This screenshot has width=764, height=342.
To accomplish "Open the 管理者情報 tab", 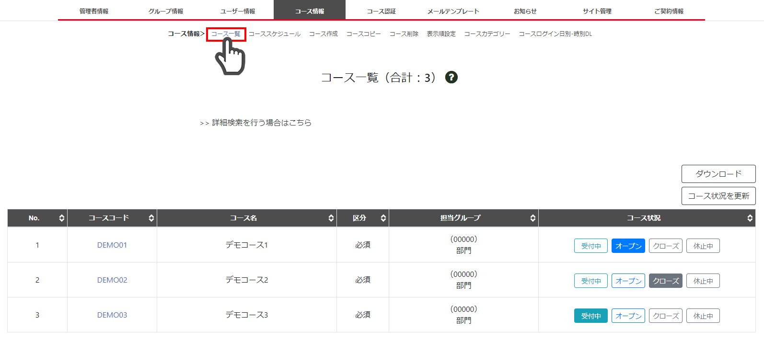I will (94, 11).
